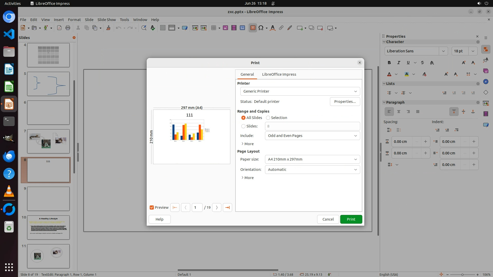Open the sidebar Gallery panel icon
Screen dimensions: 493x277
[x=486, y=71]
